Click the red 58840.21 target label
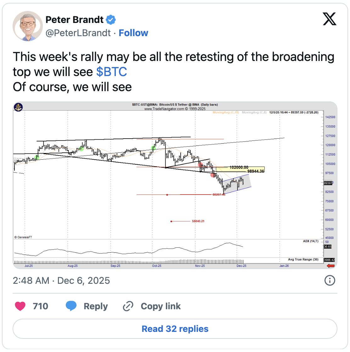The image size is (350, 352). 198,221
